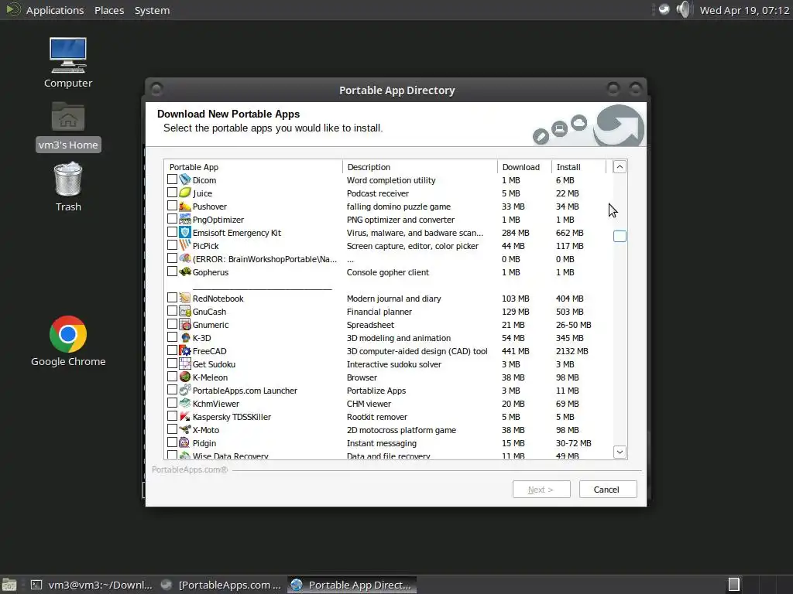This screenshot has width=793, height=594.
Task: Click the scroll up arrow of app list
Action: [x=620, y=167]
